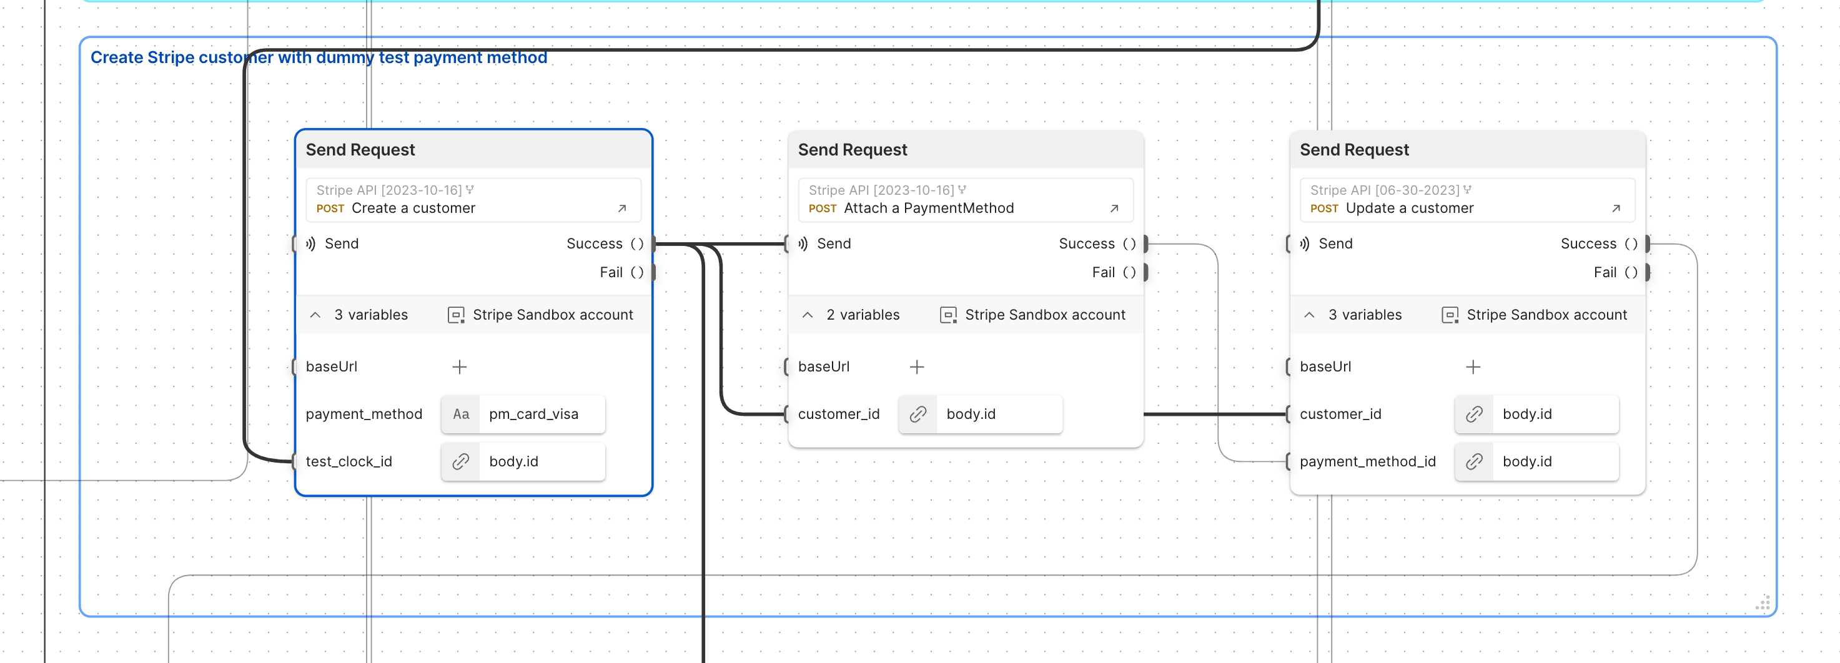The image size is (1840, 663).
Task: Click link icon for test_clock_id variable
Action: point(461,462)
